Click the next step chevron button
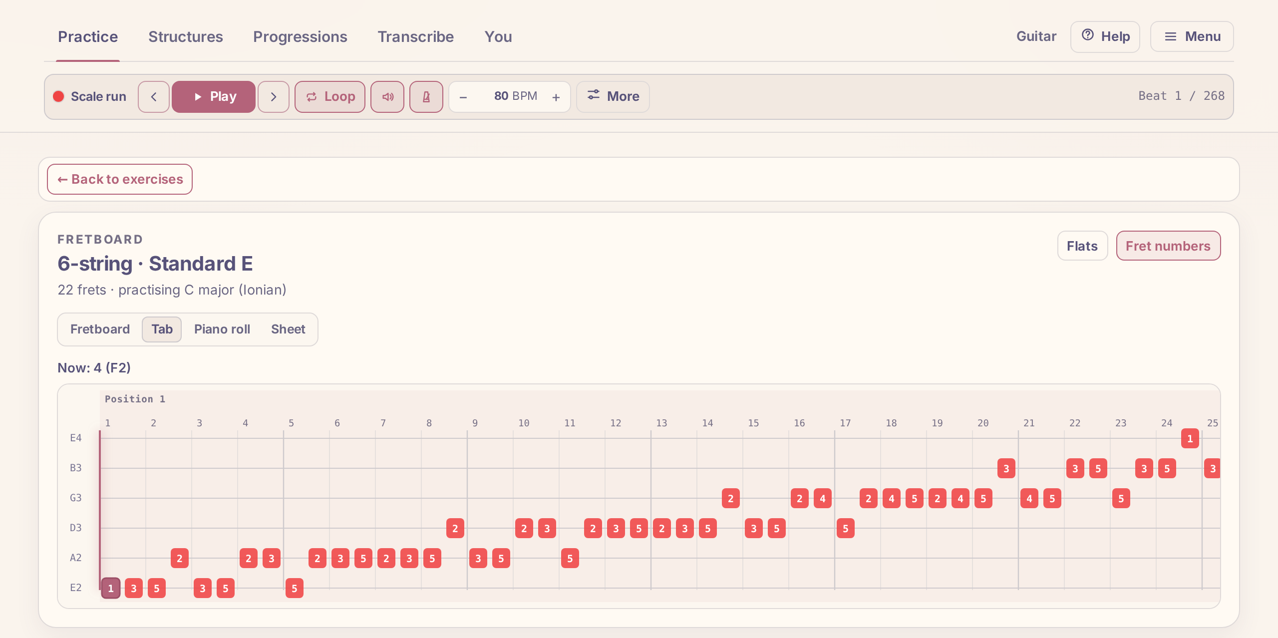 [274, 97]
